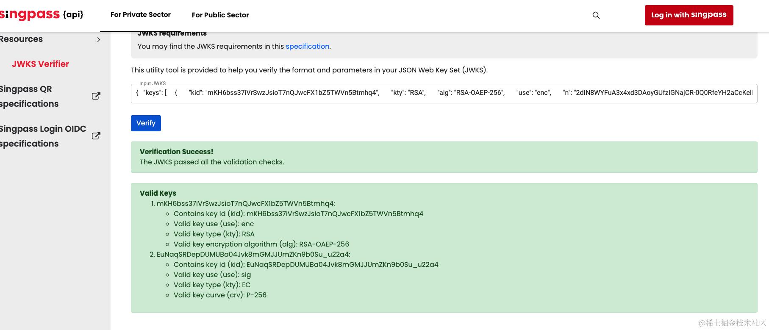Click the Verification Success! heading
769x330 pixels.
176,152
